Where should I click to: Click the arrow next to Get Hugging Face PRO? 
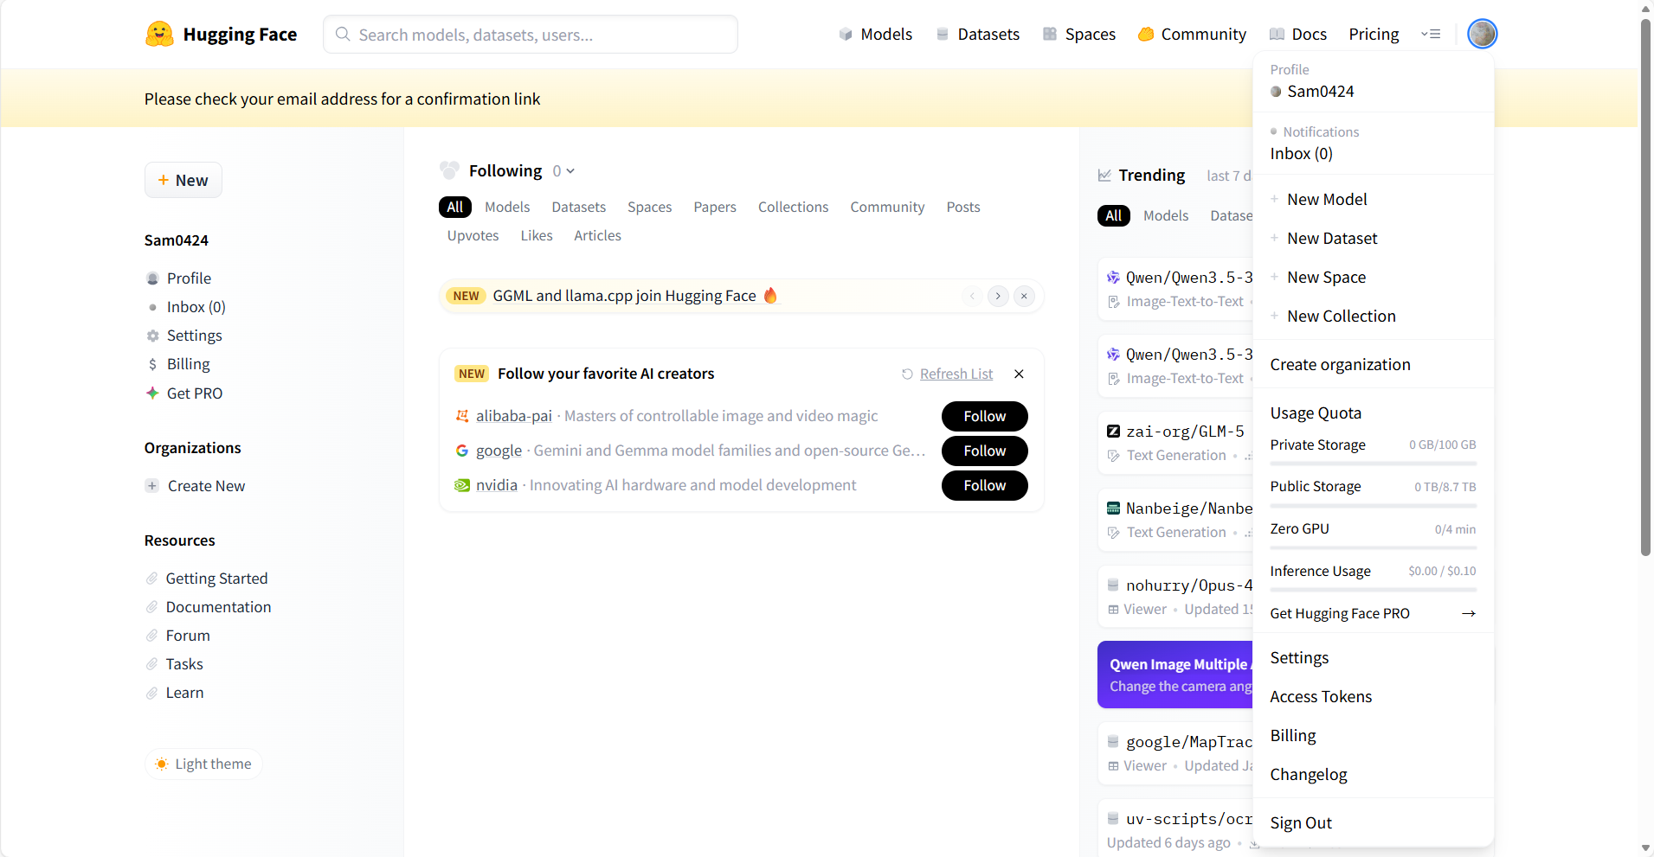1468,614
